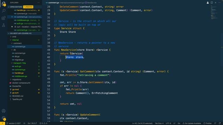Open db.go in the file tree

click(x=17, y=56)
